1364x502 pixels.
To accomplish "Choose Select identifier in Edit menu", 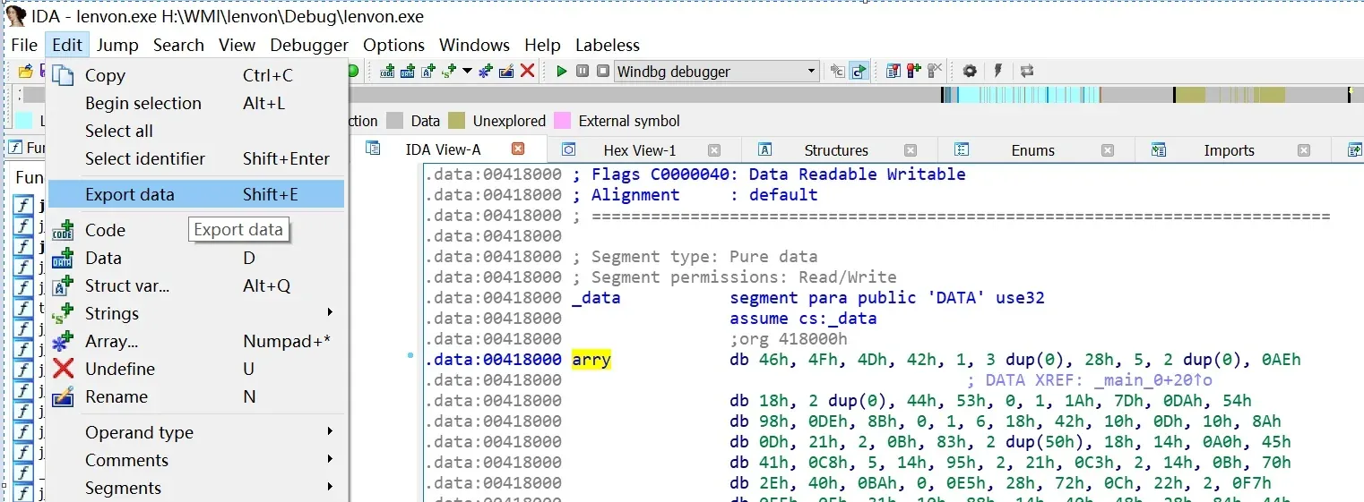I will pyautogui.click(x=196, y=159).
